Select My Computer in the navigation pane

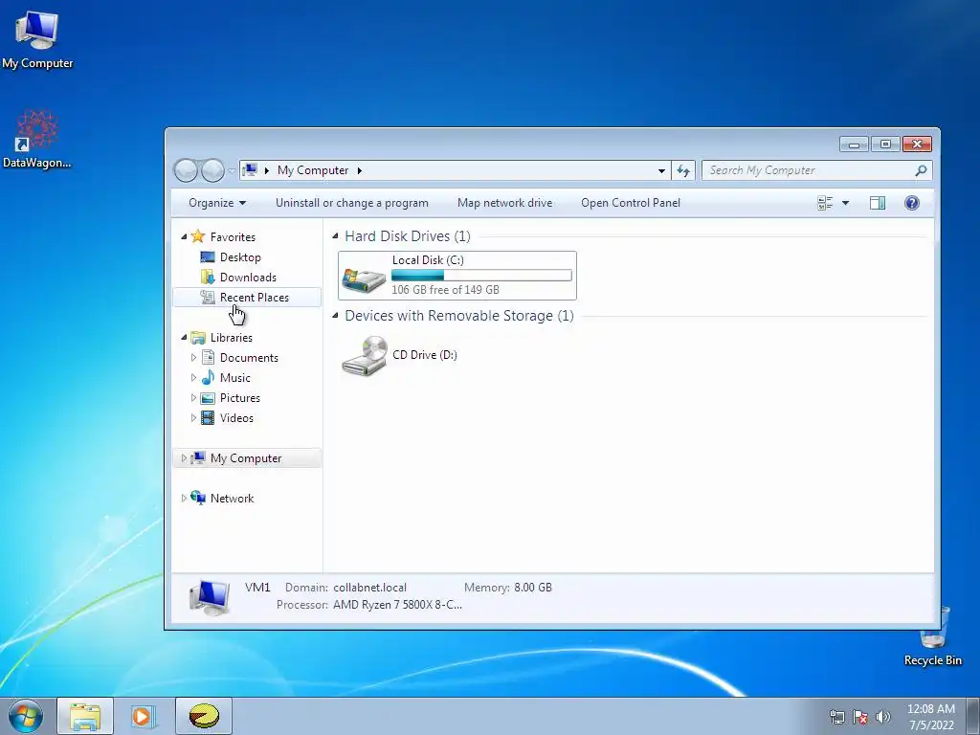pos(246,458)
